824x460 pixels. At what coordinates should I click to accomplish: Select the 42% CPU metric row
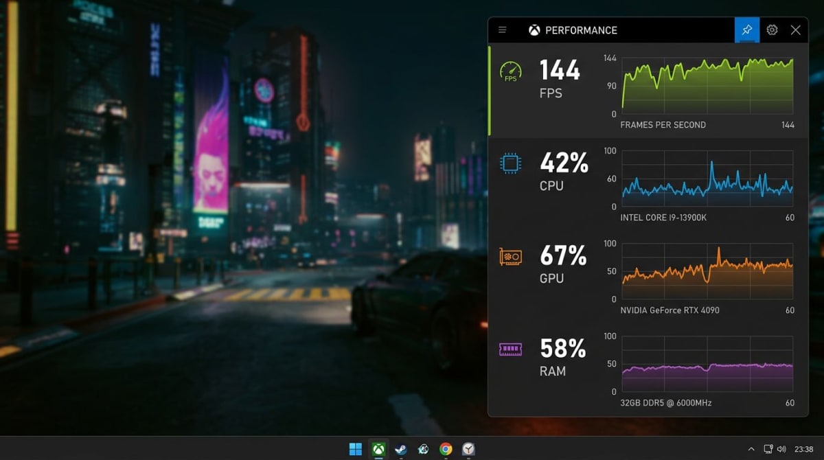[x=648, y=184]
